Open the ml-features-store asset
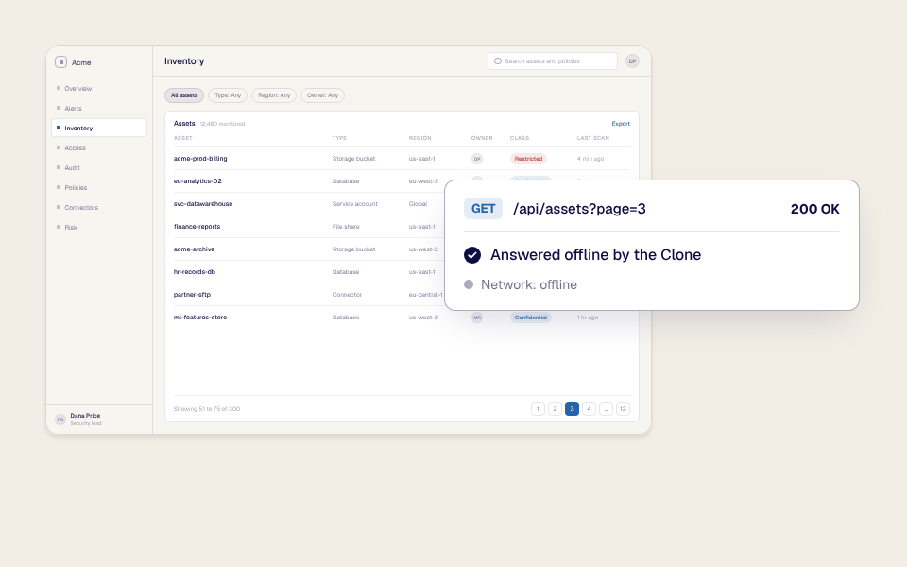The image size is (907, 567). (200, 318)
